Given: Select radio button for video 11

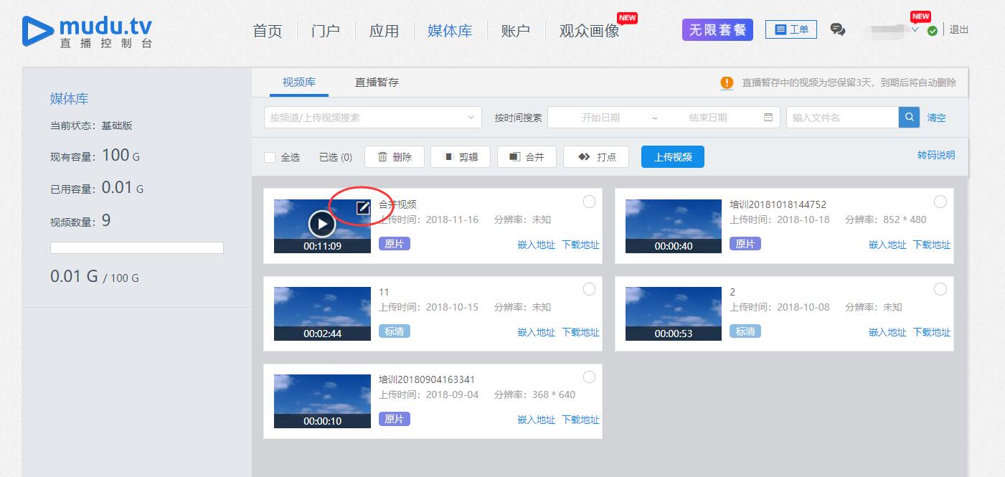Looking at the screenshot, I should click(x=589, y=289).
